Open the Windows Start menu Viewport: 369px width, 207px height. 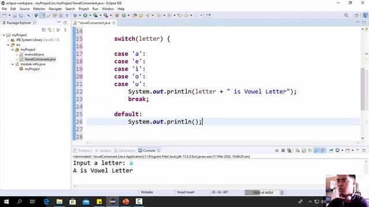pyautogui.click(x=6, y=202)
